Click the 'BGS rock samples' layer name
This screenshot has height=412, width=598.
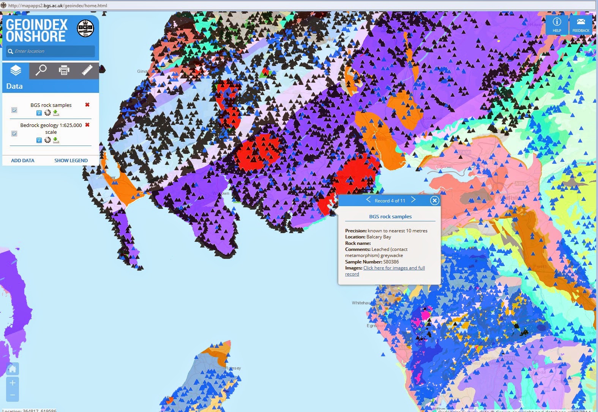coord(51,105)
